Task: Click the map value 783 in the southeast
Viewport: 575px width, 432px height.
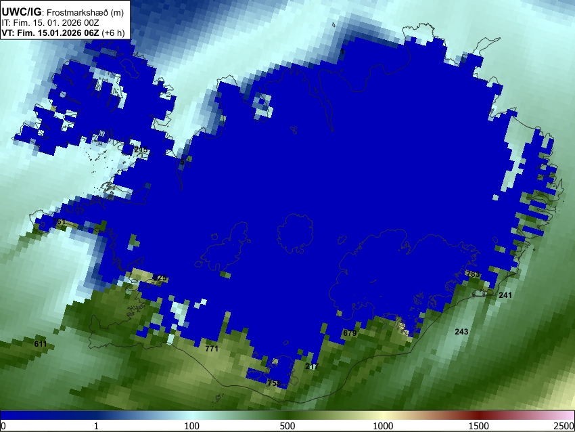Action: click(x=473, y=274)
